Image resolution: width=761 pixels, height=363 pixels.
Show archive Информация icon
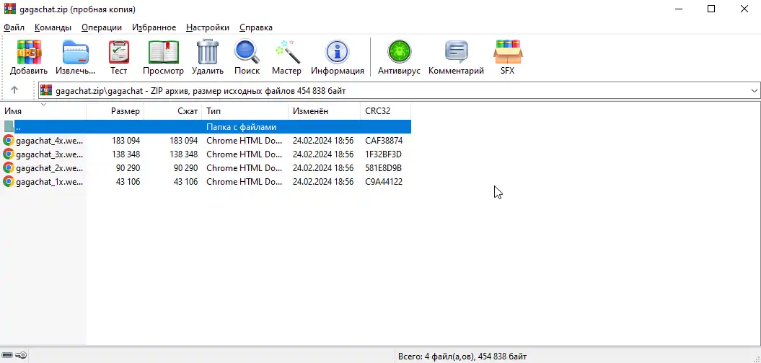tap(337, 53)
